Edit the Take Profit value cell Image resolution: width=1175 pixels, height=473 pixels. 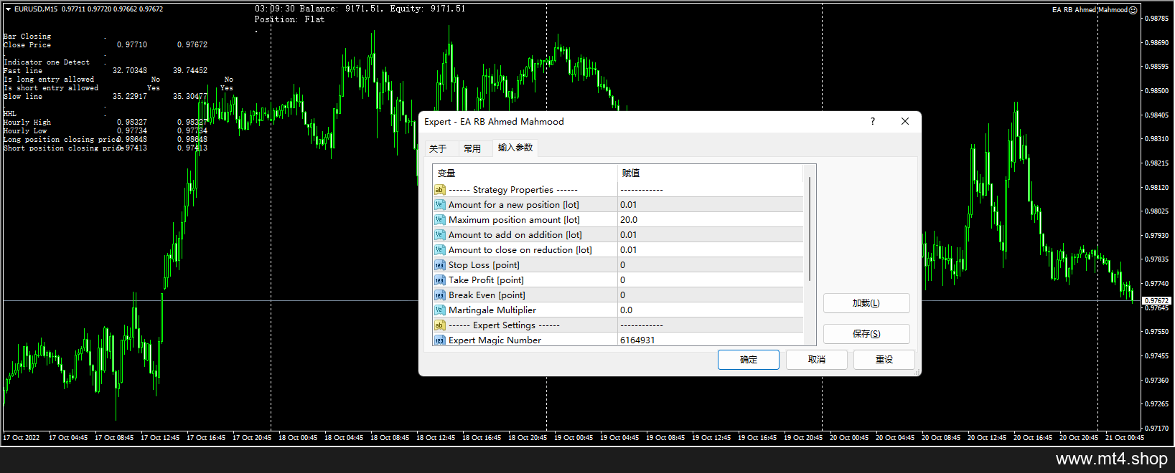[x=710, y=280]
